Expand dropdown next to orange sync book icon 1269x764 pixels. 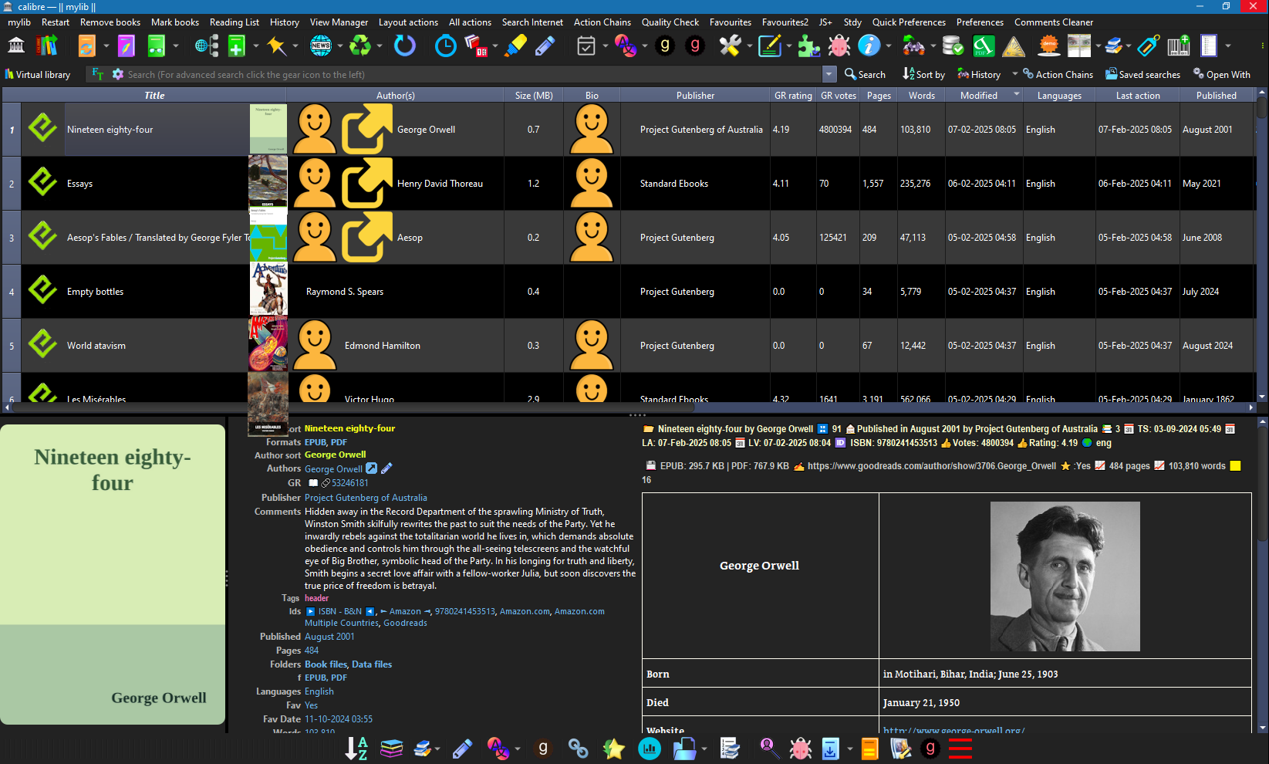[106, 46]
